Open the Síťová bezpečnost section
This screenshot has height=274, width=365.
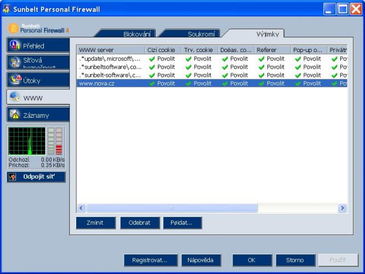pyautogui.click(x=38, y=62)
